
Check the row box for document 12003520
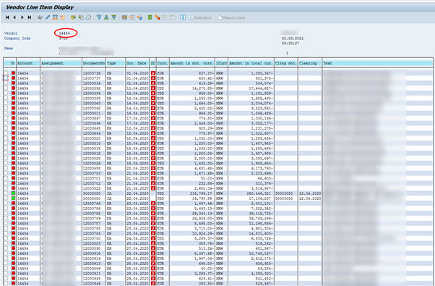click(x=6, y=138)
